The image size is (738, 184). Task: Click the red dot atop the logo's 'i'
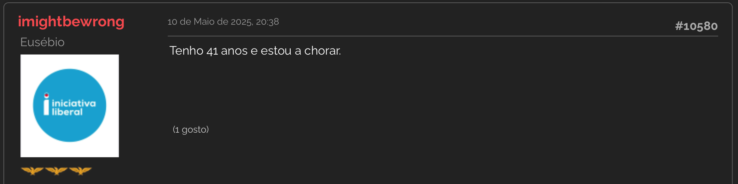pos(46,95)
